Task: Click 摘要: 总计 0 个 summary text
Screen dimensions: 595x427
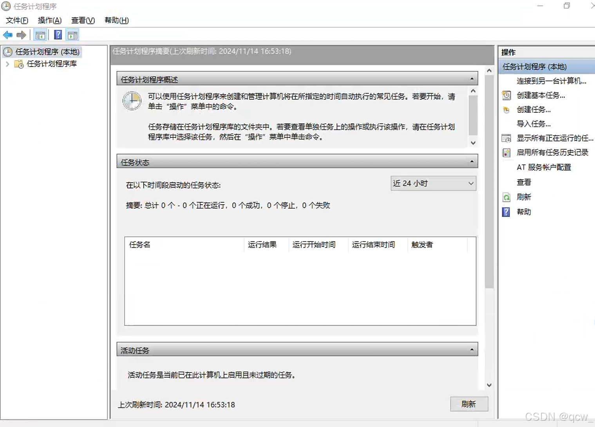Action: [228, 205]
